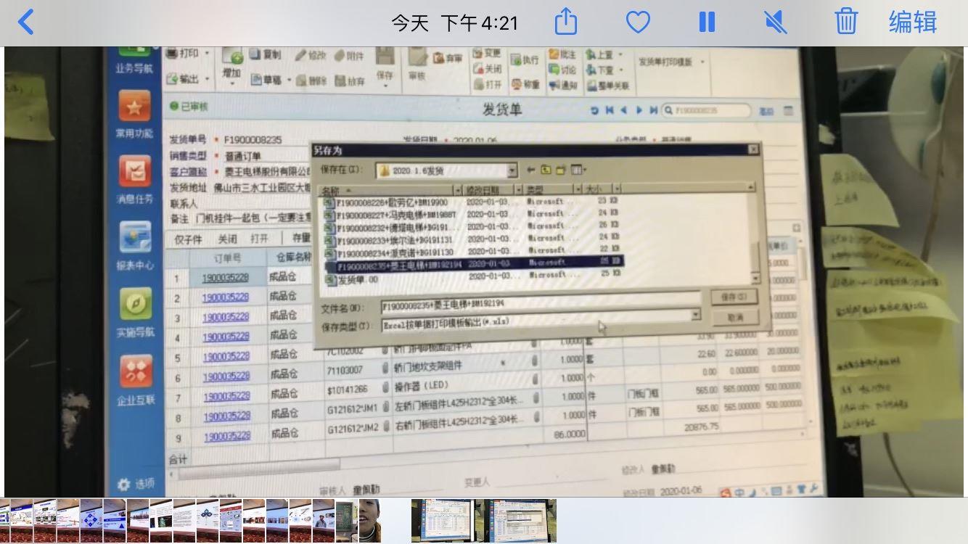Open order link 1900035228 in row 1
Screen dimensions: 968x544
(x=224, y=278)
